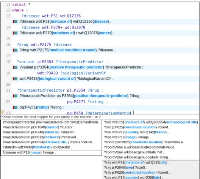Click the books icon beside the 'subclass of' annotation
The image size is (200, 179).
15,33
